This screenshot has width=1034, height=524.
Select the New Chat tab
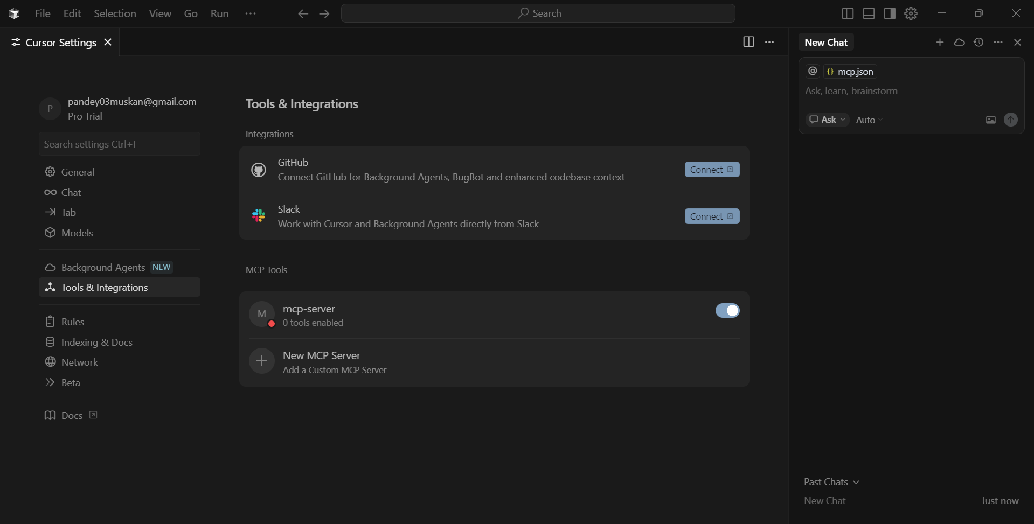tap(826, 42)
